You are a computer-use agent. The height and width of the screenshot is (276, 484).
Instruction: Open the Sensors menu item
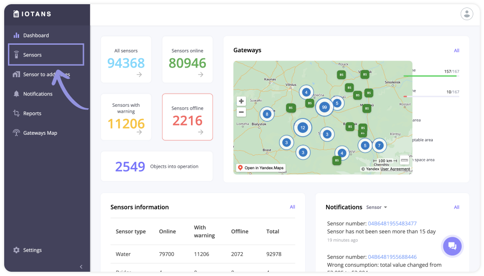(46, 55)
